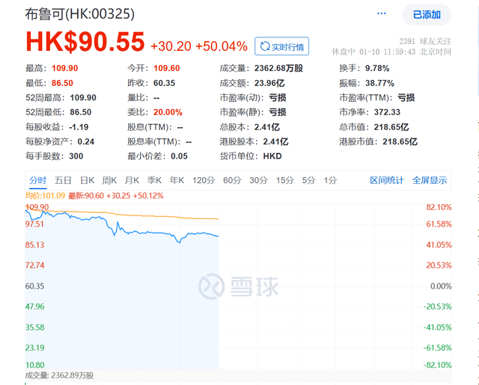Click the 每手股数 value 300

(76, 156)
